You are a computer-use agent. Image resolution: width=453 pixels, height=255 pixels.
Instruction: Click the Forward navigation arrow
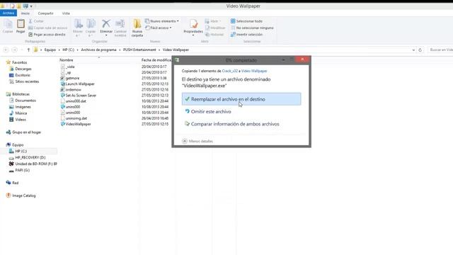[15, 50]
